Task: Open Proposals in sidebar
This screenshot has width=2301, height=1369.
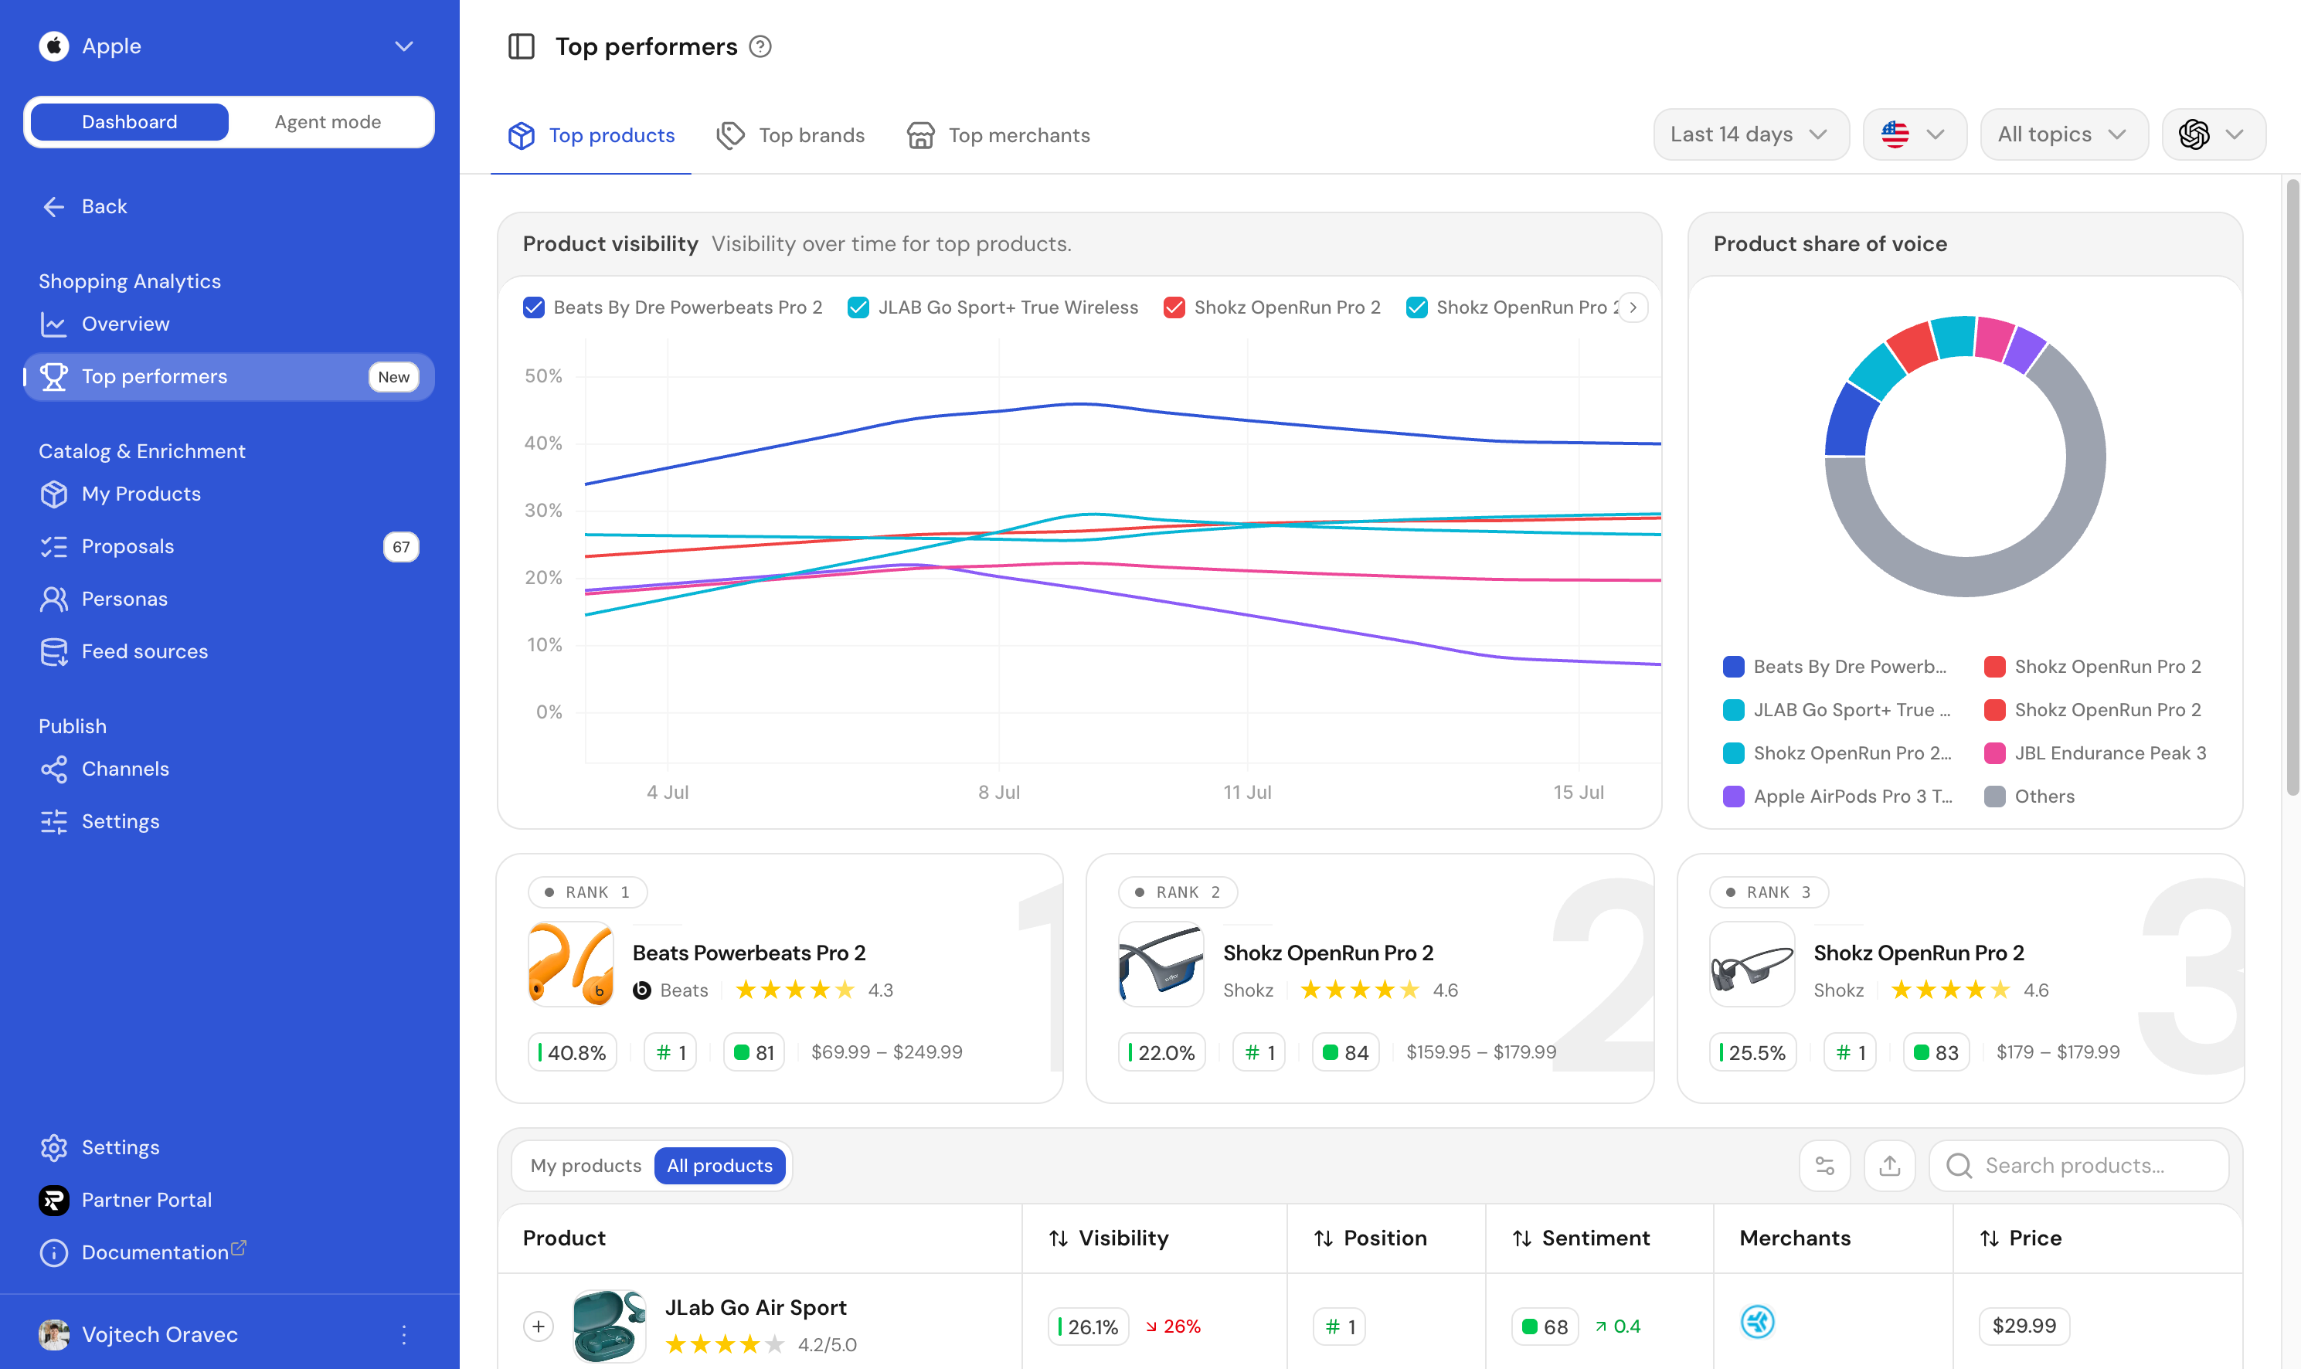Action: (228, 546)
